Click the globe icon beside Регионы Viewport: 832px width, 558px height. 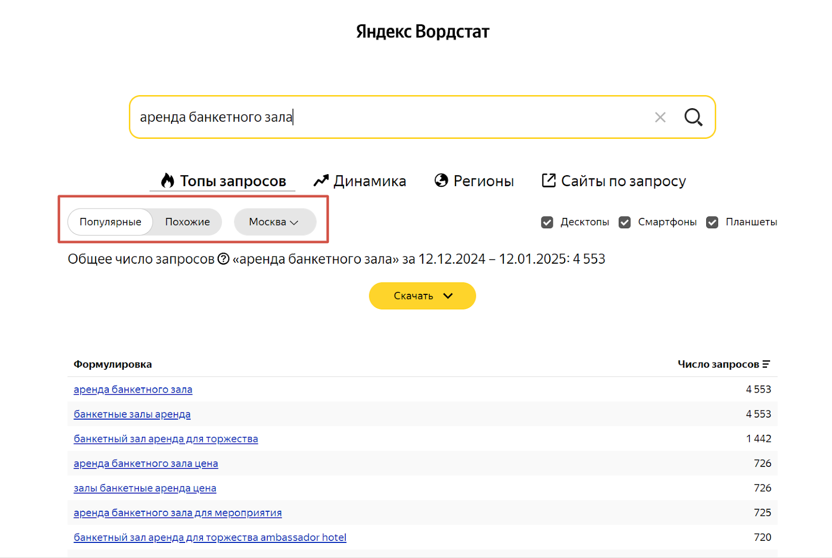tap(441, 180)
